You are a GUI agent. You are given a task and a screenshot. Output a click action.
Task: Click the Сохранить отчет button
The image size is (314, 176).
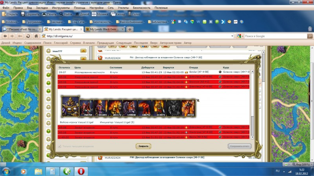pyautogui.click(x=239, y=146)
